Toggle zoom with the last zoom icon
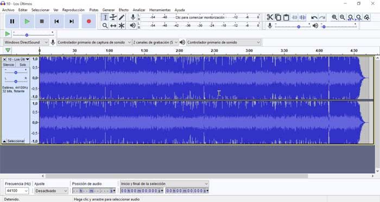 point(367,17)
